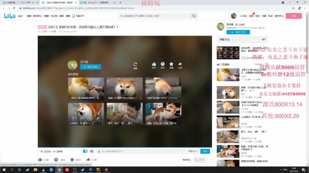Viewport: 309px width, 173px height.
Task: Expand the 主站 dropdown in header
Action: pos(21,16)
